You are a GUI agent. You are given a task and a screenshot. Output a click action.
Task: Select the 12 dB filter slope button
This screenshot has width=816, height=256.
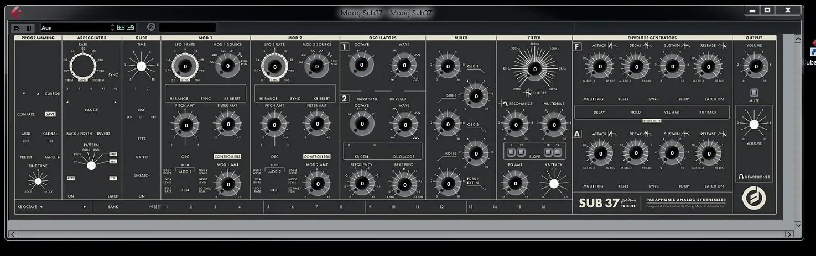pos(521,152)
